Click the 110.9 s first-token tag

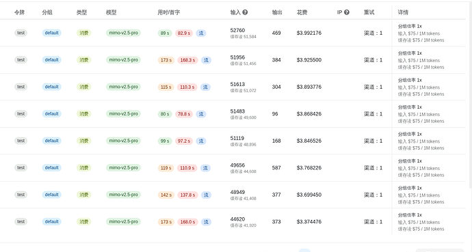click(x=187, y=168)
